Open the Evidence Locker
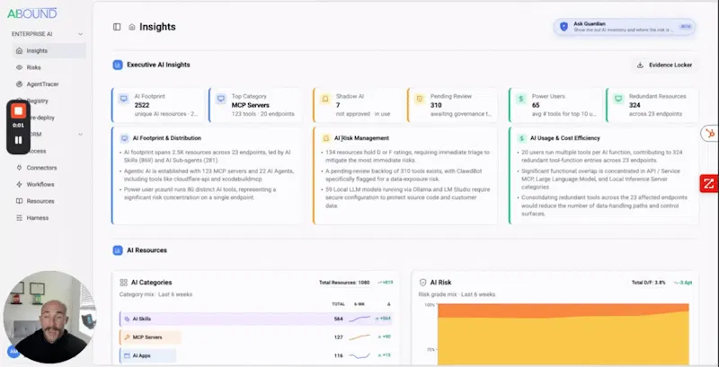The image size is (719, 367). (x=665, y=65)
